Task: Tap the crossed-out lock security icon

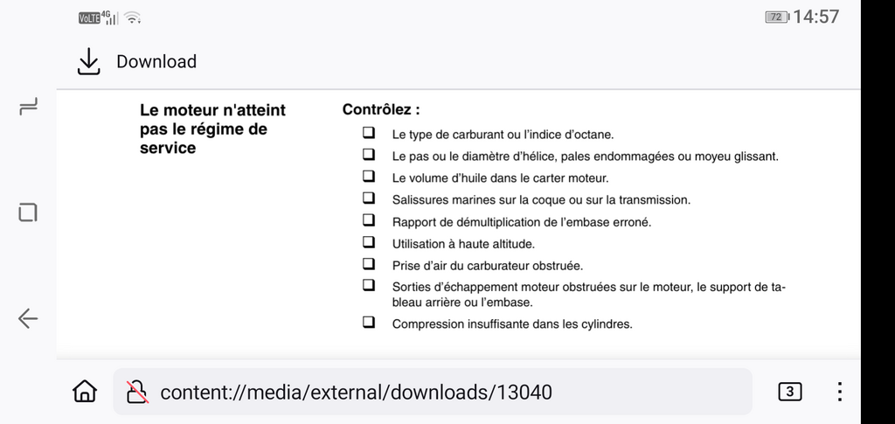Action: (137, 392)
